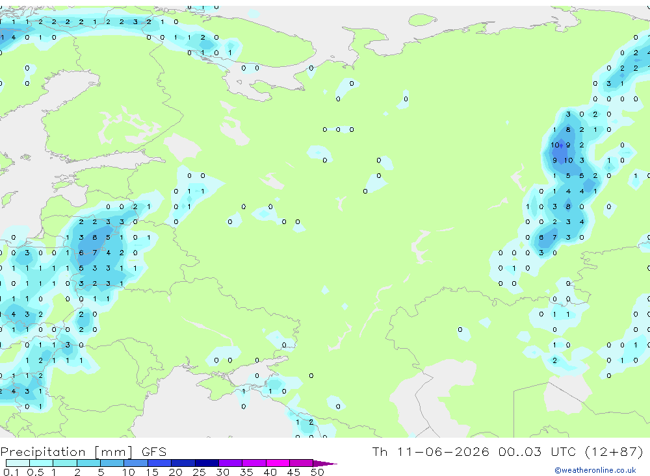Click the "00..03 UTC" time range text
Screen dimensions: 650x476
(x=538, y=451)
